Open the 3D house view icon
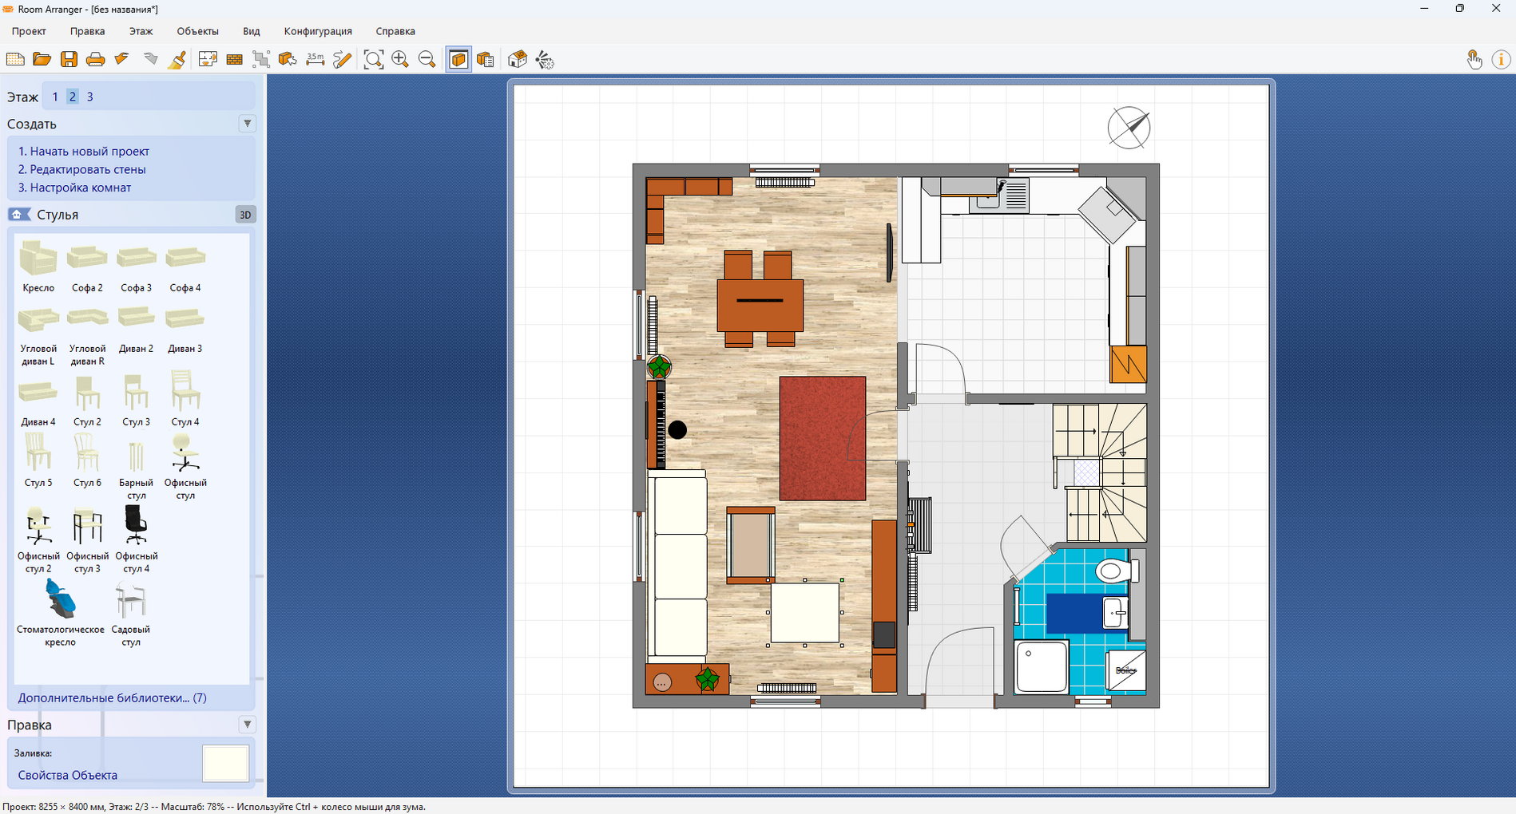 click(518, 59)
